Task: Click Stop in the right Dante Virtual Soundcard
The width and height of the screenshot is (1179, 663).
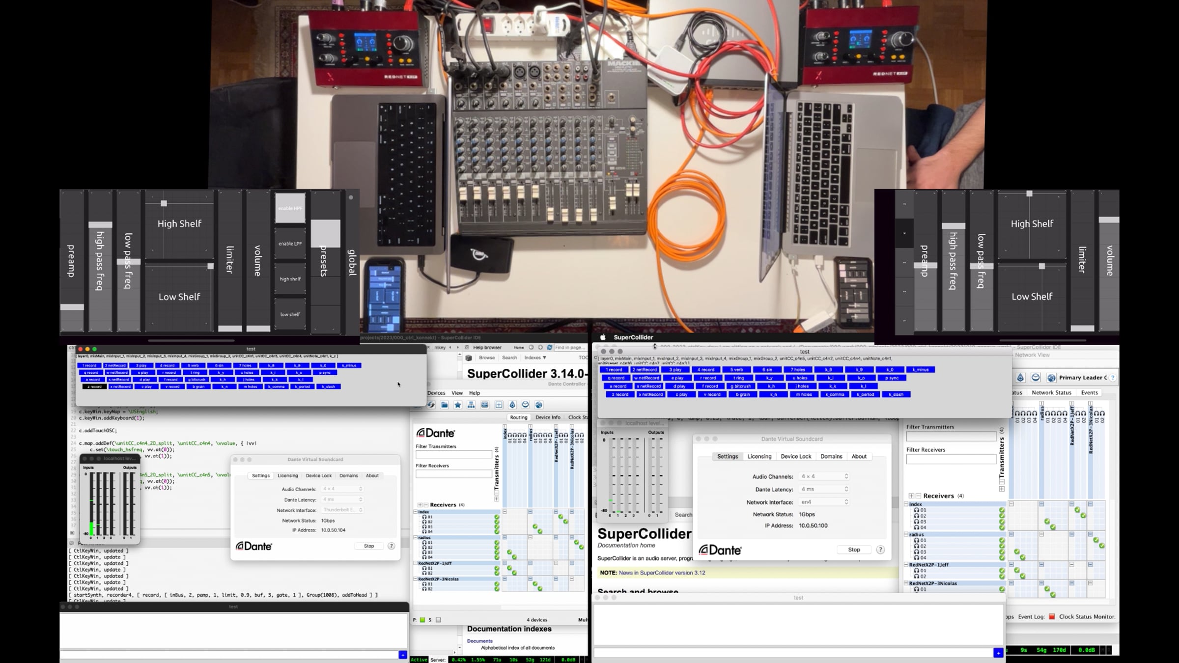Action: tap(854, 550)
